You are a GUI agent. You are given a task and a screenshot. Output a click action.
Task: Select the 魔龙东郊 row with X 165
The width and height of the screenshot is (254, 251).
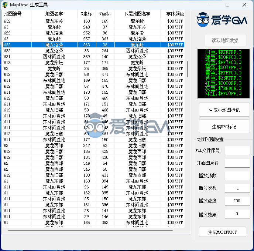[x=94, y=222]
